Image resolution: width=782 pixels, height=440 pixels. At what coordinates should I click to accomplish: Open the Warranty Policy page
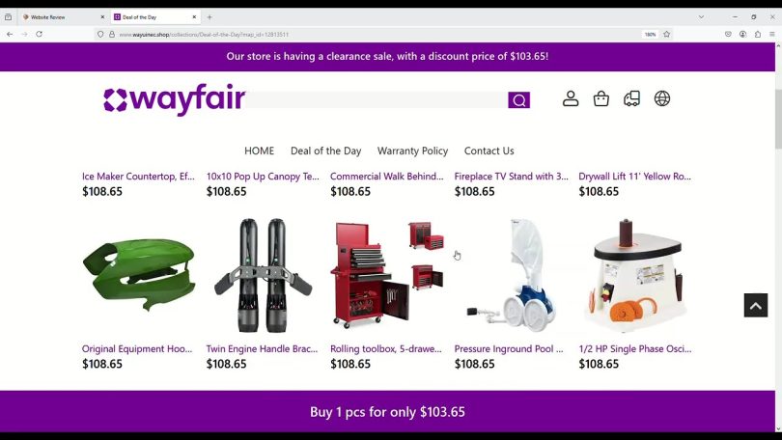pyautogui.click(x=412, y=151)
